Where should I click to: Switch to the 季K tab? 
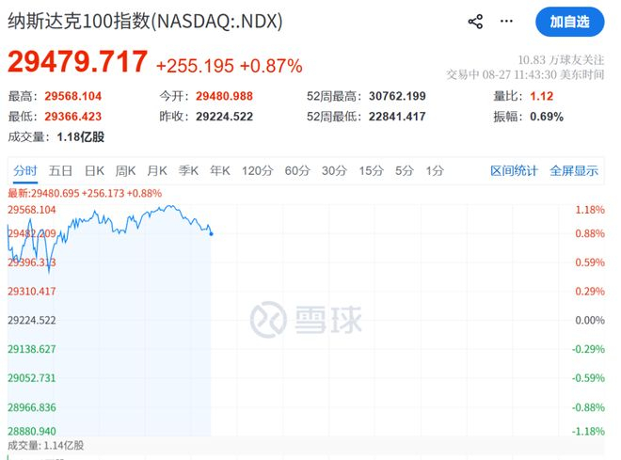pyautogui.click(x=188, y=170)
